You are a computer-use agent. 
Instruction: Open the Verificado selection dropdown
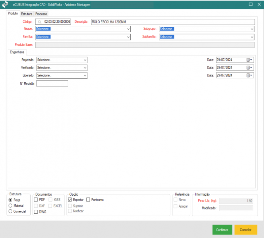pos(62,68)
